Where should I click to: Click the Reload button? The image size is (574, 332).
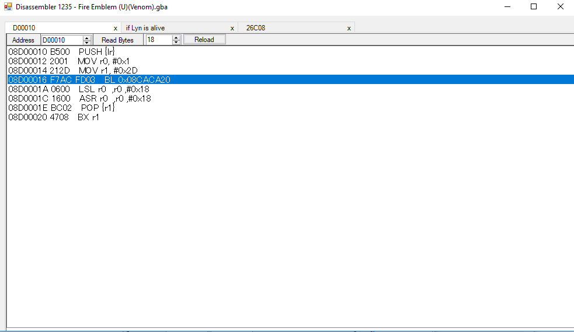(x=204, y=40)
